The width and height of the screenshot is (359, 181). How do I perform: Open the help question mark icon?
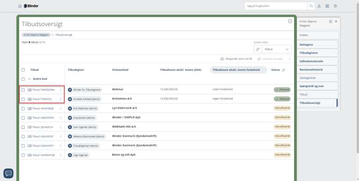pyautogui.click(x=335, y=6)
